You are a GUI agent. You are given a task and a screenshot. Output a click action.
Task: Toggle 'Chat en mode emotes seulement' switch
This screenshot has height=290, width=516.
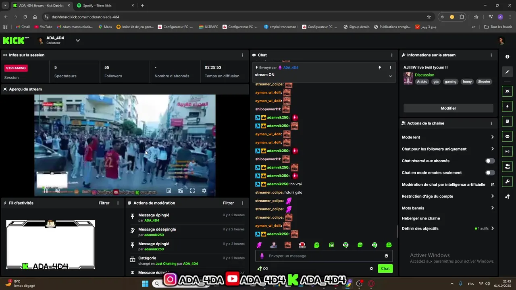point(490,173)
